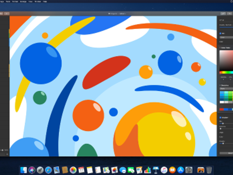
Task: Pick the light blue swatch in top row
Action: pos(222,93)
